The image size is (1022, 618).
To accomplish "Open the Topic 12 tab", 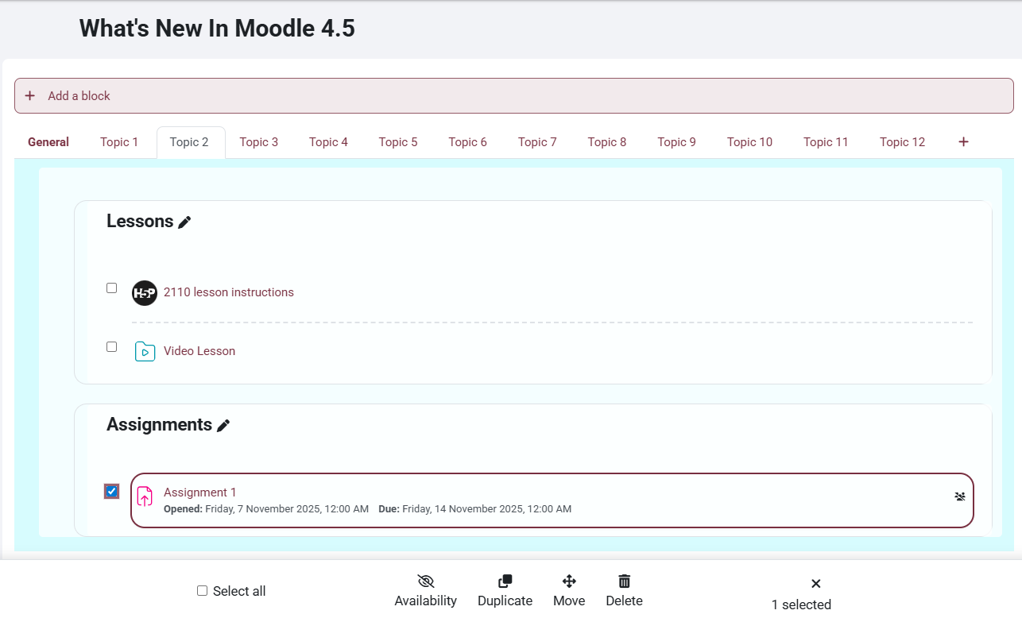I will coord(903,142).
